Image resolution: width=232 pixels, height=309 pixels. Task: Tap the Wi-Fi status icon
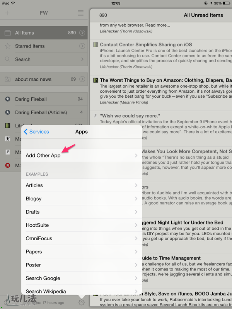tap(13, 3)
